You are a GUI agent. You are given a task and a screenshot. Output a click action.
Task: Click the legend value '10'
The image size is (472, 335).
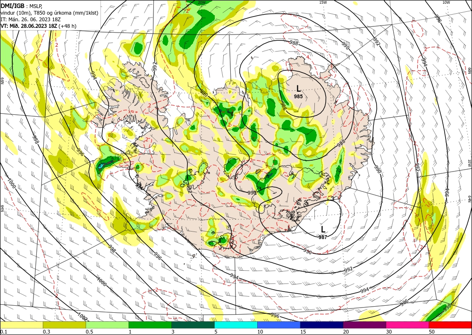pos(260,332)
